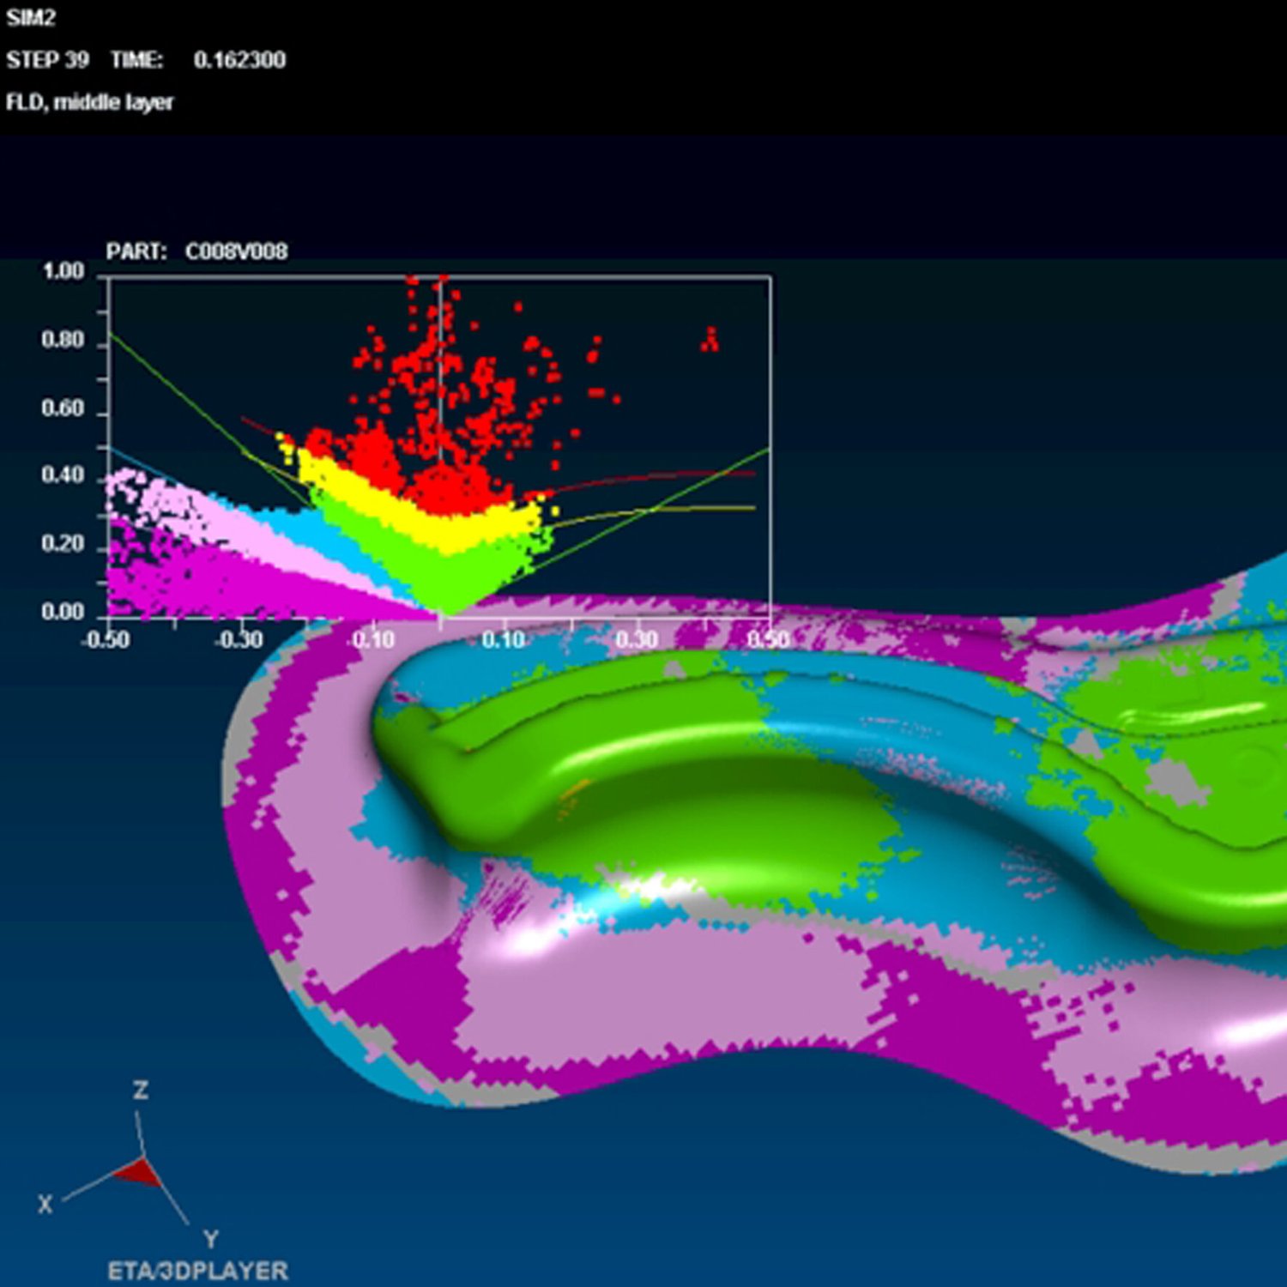The image size is (1287, 1287).
Task: Click the XYZ coordinate axis triad
Action: pyautogui.click(x=130, y=1166)
